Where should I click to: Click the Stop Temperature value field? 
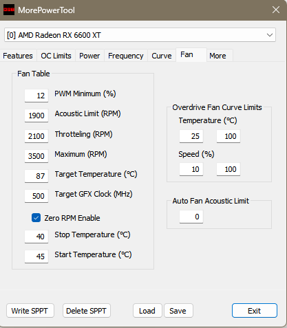36,237
